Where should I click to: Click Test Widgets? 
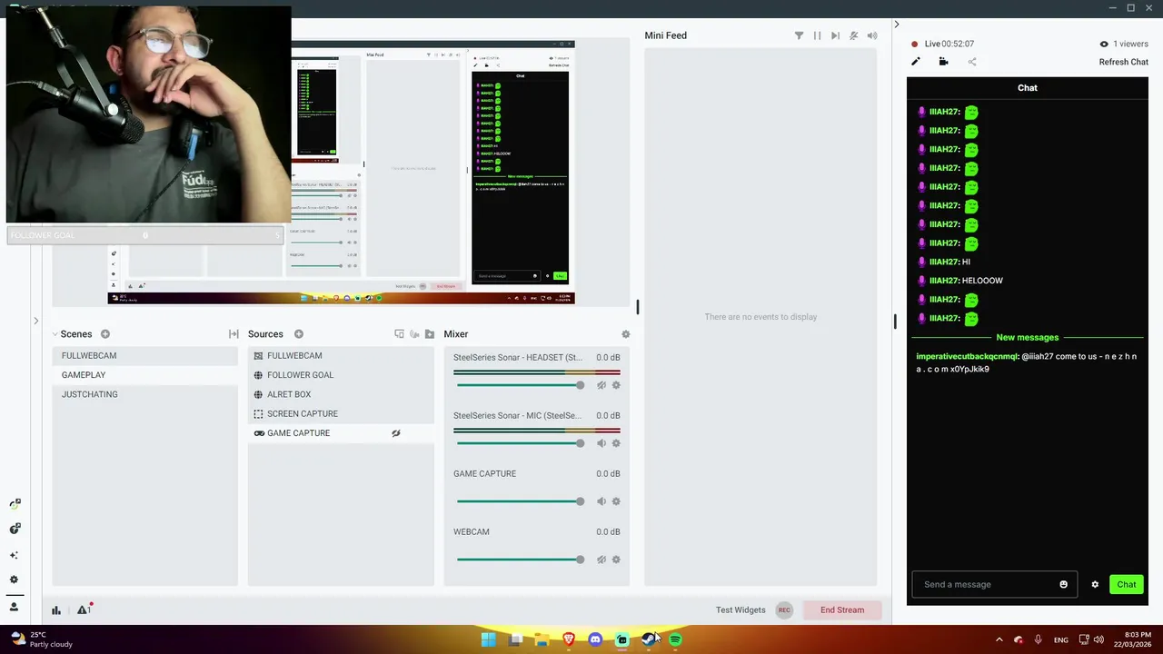(741, 609)
